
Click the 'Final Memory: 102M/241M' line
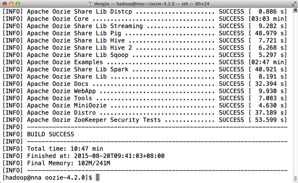(69, 163)
